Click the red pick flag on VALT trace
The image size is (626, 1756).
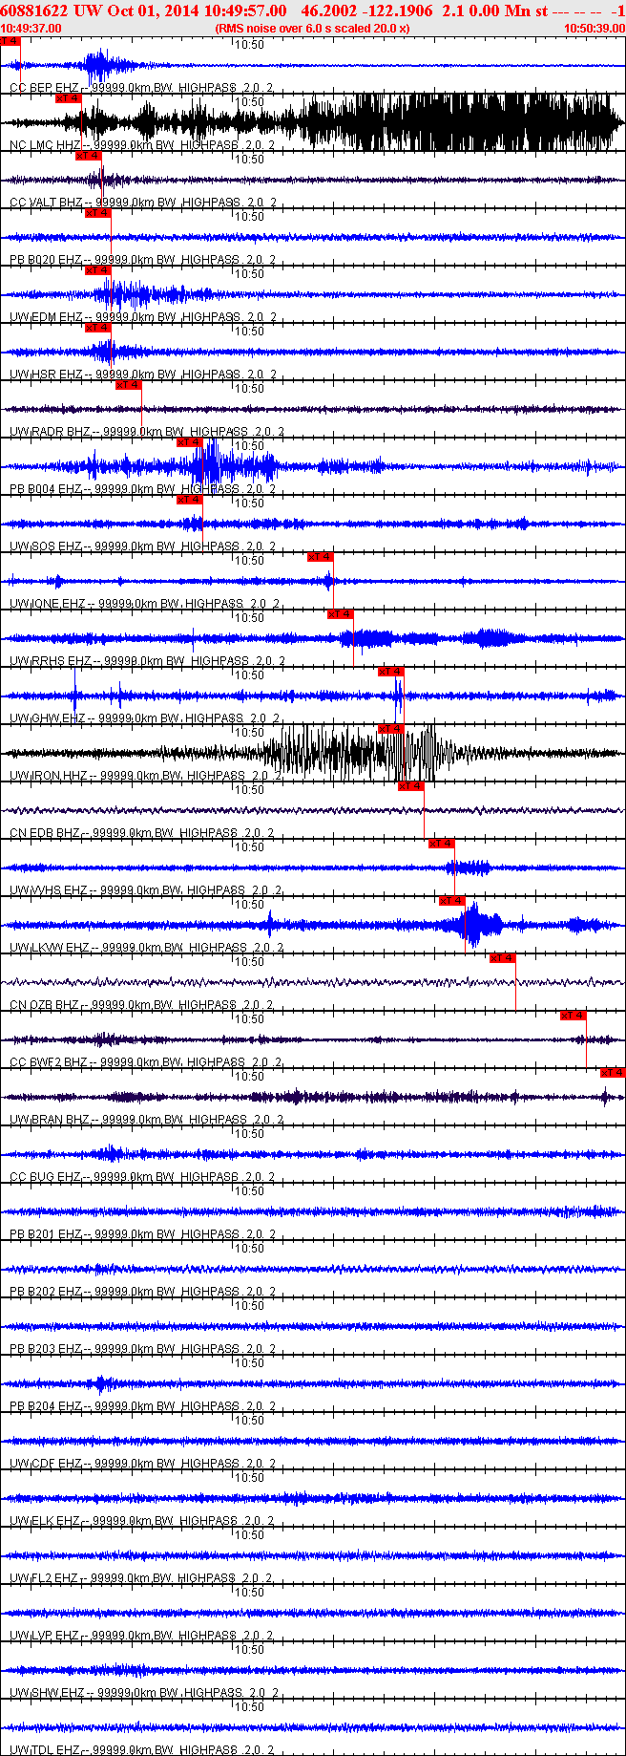88,156
